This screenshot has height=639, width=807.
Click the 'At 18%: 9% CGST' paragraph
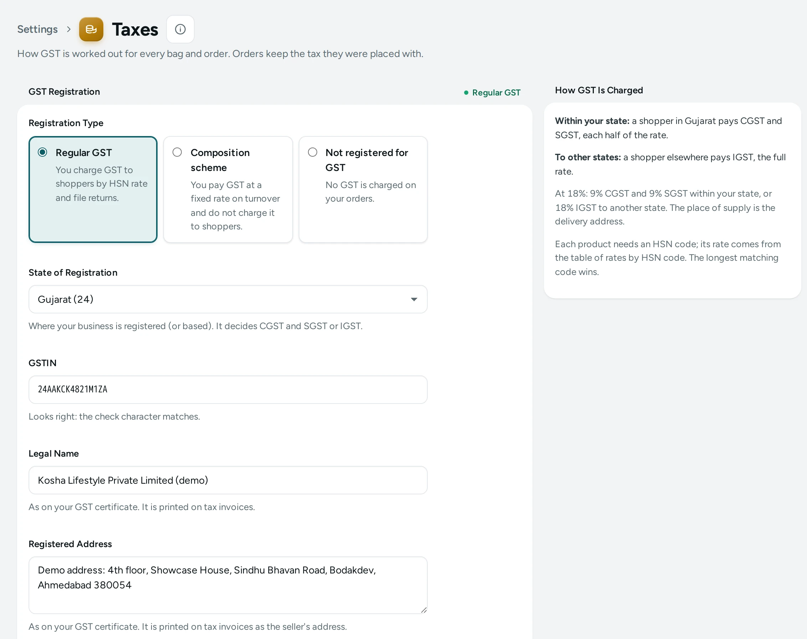[665, 208]
